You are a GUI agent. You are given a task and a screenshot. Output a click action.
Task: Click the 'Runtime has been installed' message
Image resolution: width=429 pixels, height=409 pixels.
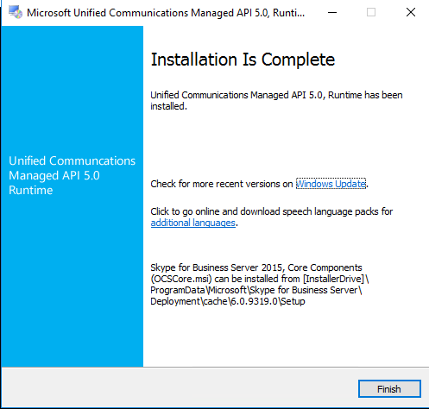(x=276, y=101)
